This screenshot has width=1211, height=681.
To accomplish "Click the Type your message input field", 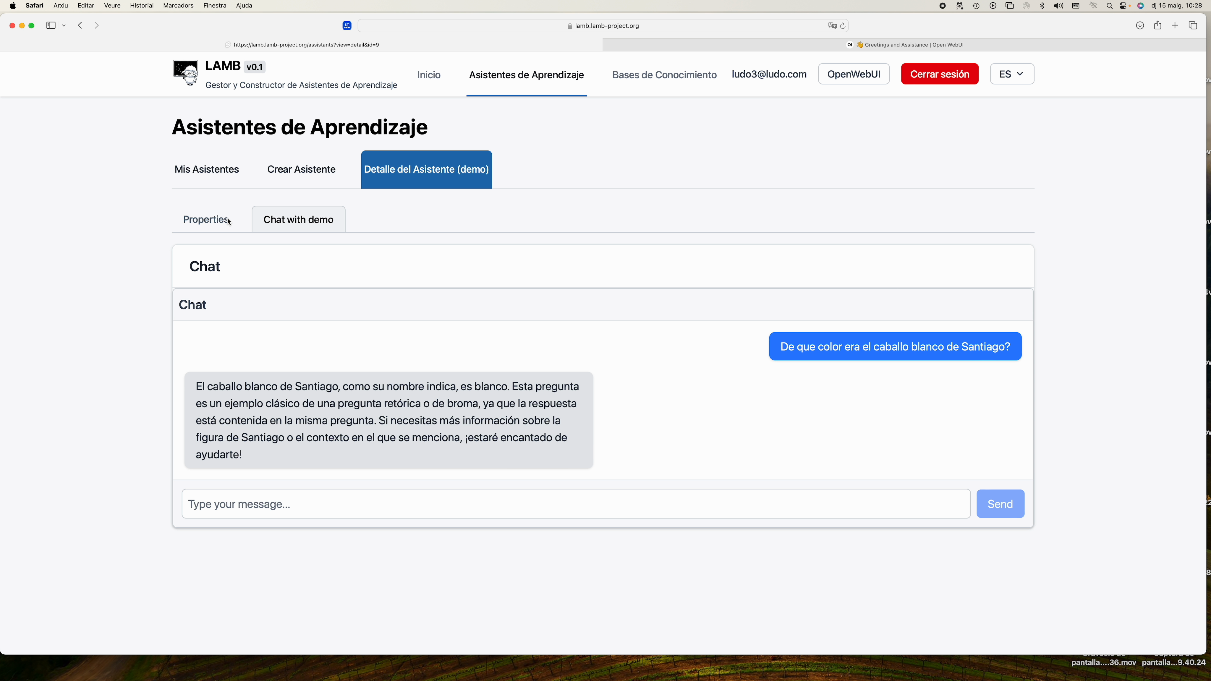I will (575, 504).
